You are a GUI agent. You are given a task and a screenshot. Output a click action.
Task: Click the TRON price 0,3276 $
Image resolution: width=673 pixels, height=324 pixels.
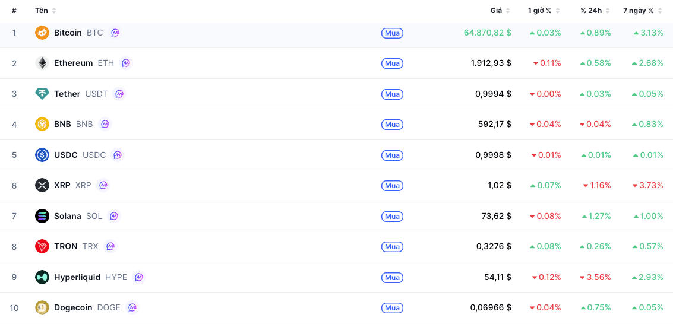pyautogui.click(x=494, y=246)
